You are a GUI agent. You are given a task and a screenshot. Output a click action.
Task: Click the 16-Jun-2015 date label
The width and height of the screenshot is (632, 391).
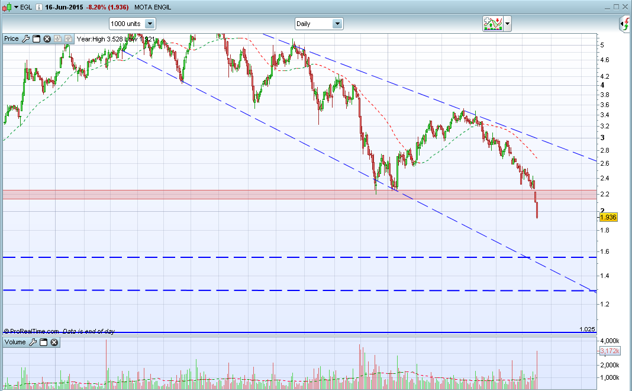(64, 7)
